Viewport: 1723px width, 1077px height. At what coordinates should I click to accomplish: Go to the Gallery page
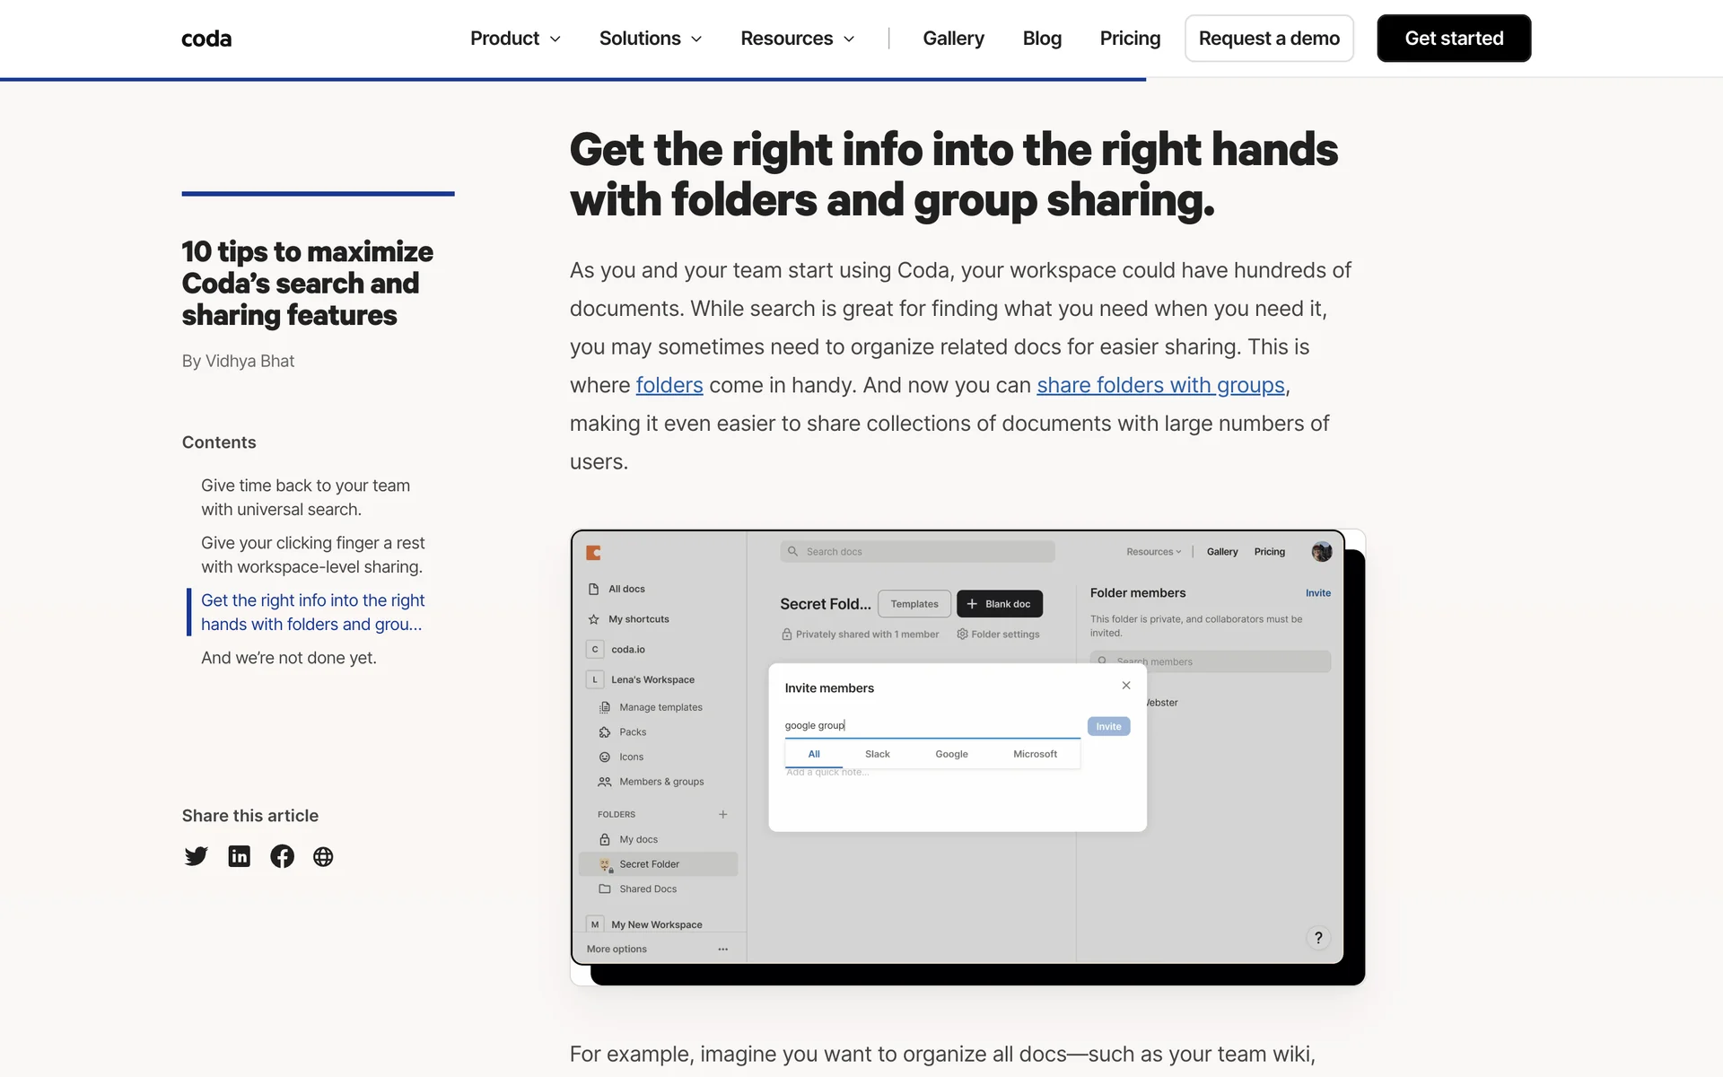pos(953,39)
